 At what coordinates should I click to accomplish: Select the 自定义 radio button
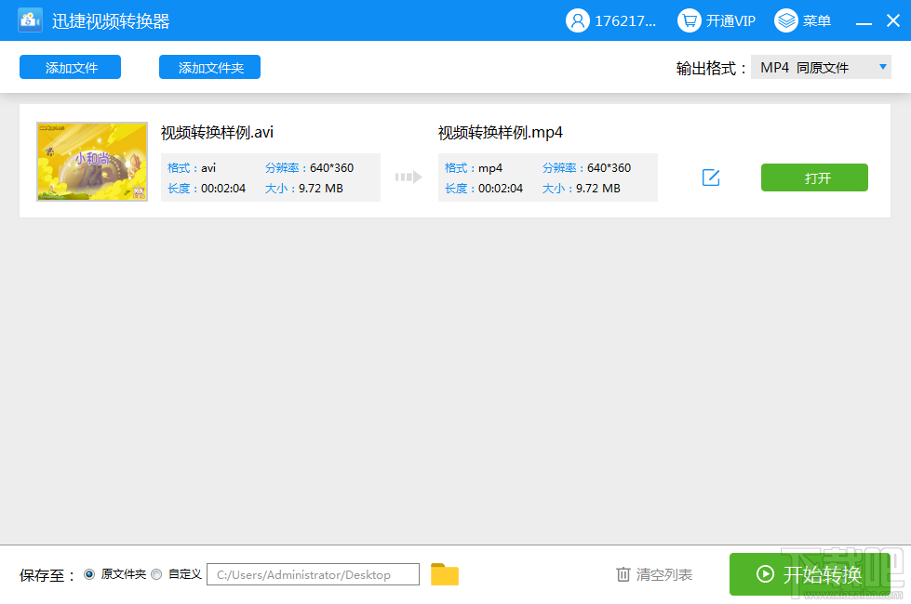pyautogui.click(x=156, y=574)
